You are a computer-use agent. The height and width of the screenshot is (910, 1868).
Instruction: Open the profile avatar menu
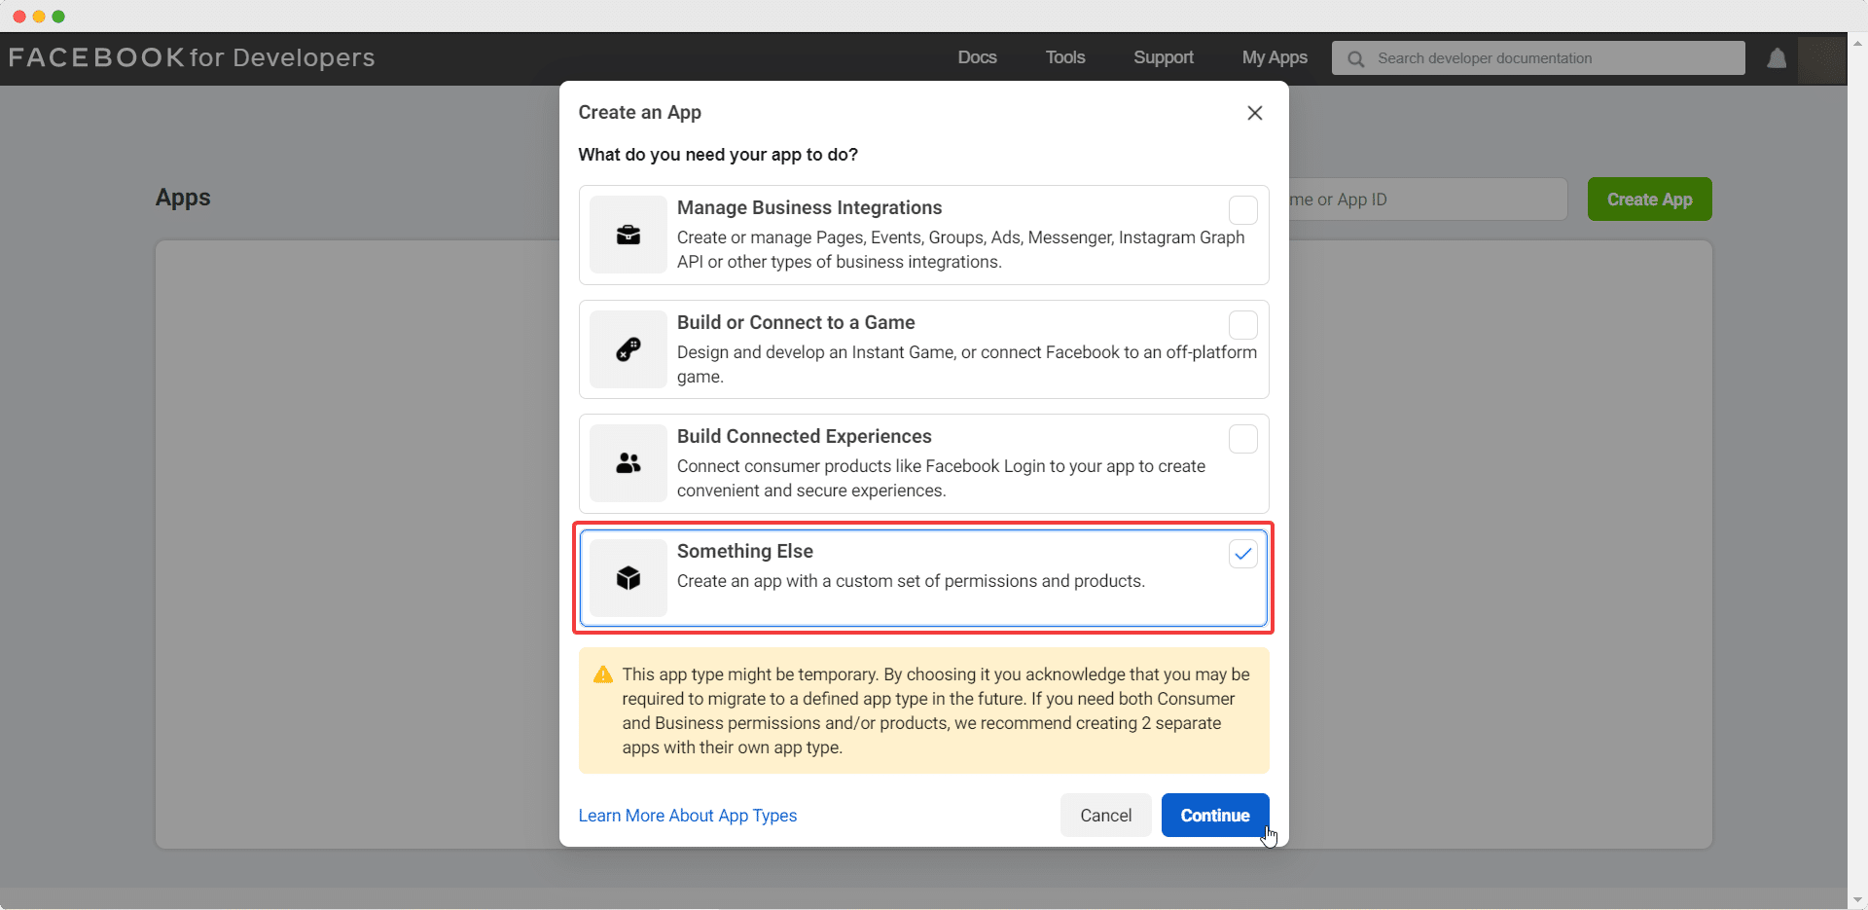[1821, 58]
